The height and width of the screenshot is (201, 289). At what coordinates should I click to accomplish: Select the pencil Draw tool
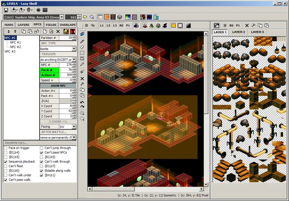click(82, 42)
